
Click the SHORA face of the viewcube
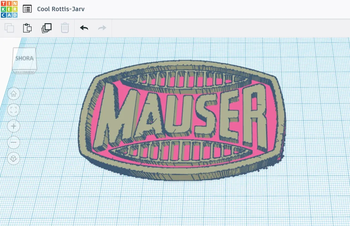(x=25, y=58)
